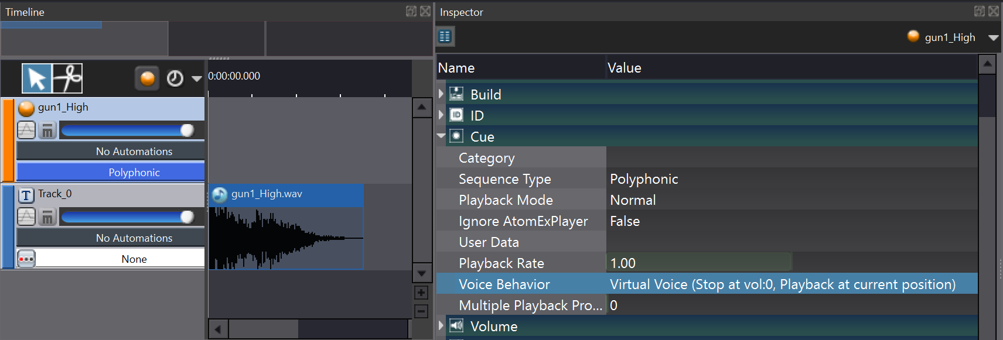The height and width of the screenshot is (340, 1003).
Task: Float the Inspector panel icon
Action: click(980, 11)
